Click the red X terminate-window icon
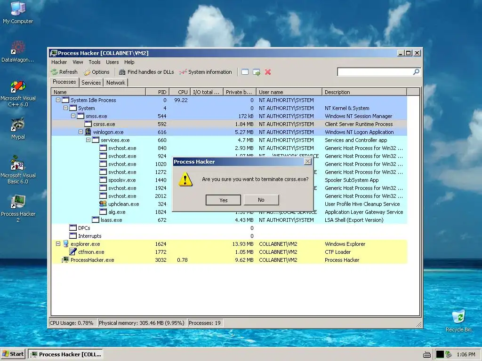Image resolution: width=482 pixels, height=361 pixels. pyautogui.click(x=268, y=72)
